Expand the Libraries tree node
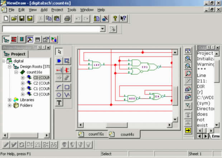Viewport: 222px width, 158px height. [10, 100]
